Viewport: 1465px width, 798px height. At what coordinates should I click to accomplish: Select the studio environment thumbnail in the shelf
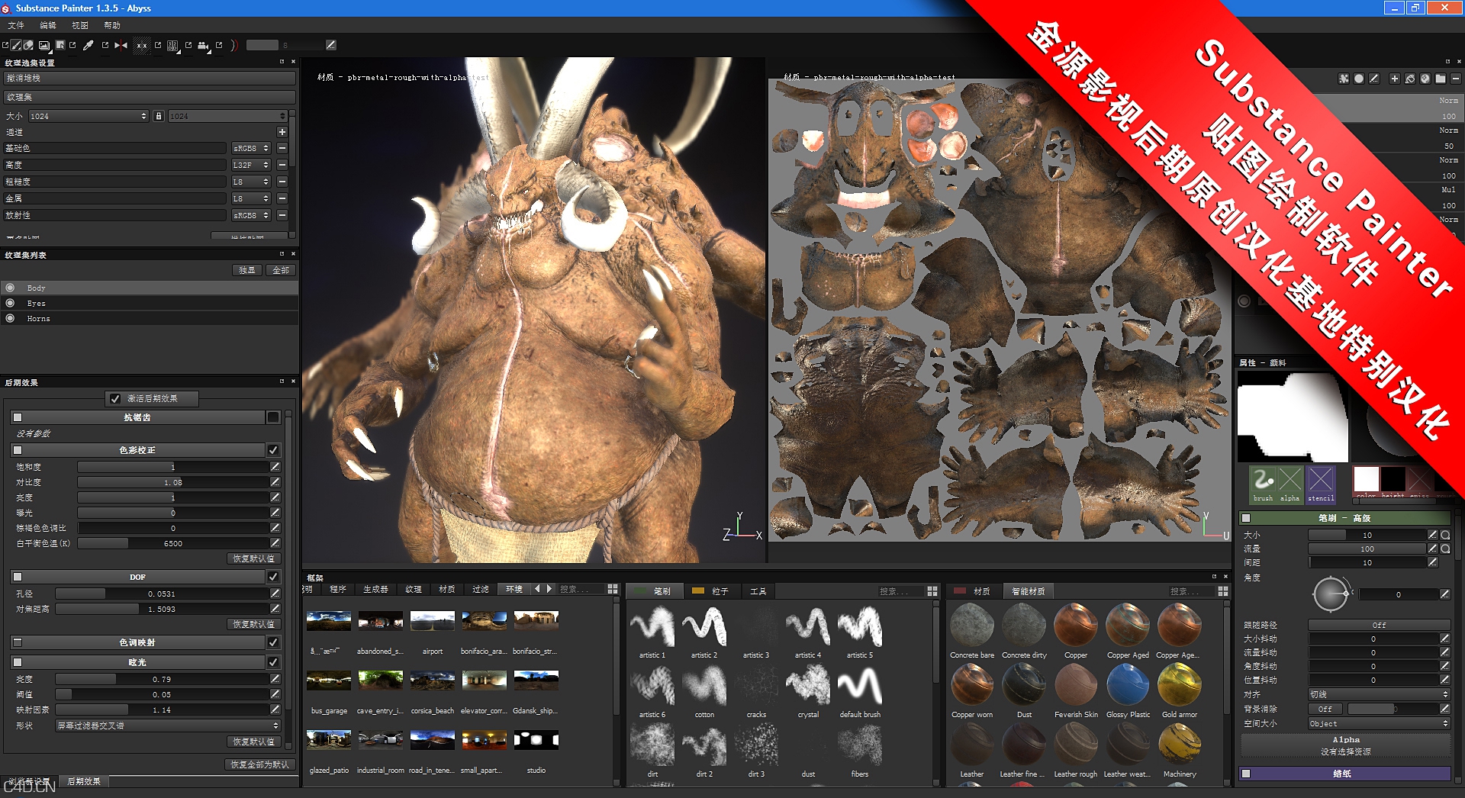[x=536, y=738]
